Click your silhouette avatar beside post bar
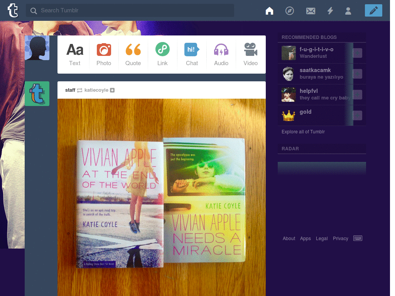The width and height of the screenshot is (395, 296). point(37,48)
